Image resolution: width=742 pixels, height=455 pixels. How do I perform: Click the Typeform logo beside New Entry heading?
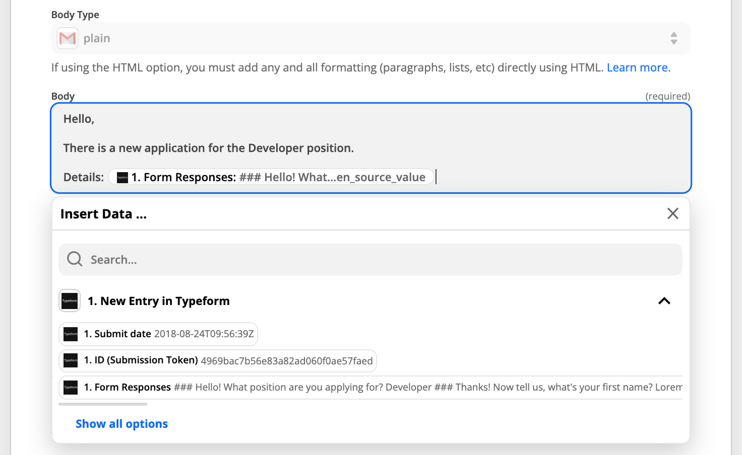pos(70,301)
